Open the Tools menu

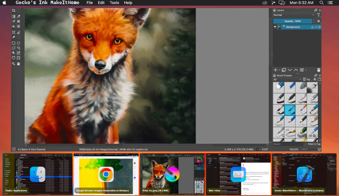(x=114, y=2)
